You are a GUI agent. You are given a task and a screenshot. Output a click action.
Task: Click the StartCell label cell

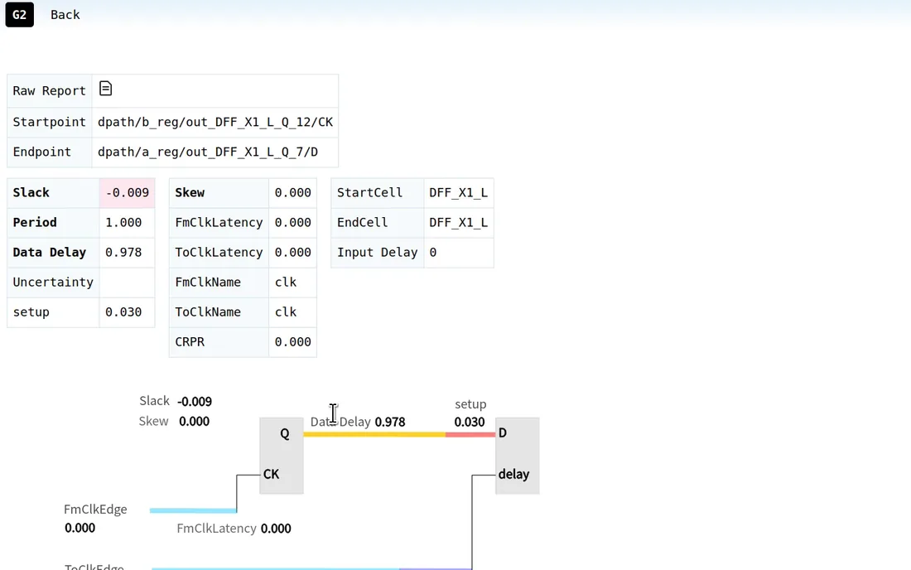[x=378, y=193]
